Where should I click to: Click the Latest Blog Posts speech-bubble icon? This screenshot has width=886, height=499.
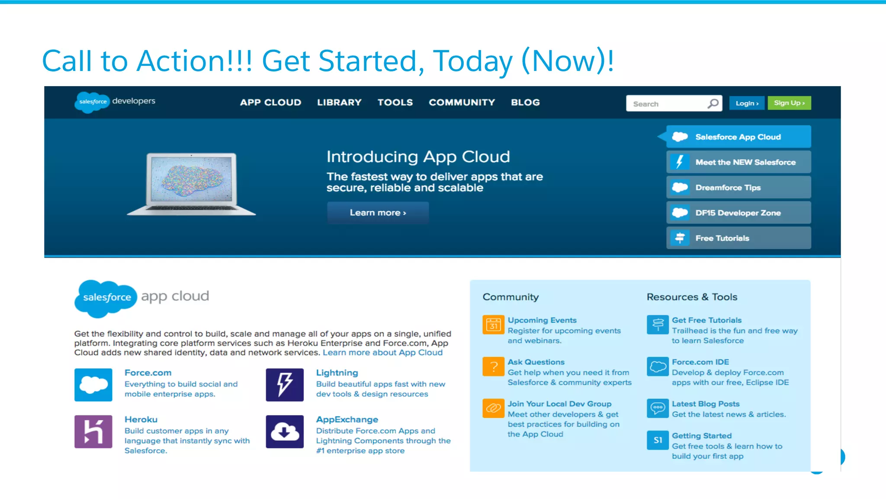[658, 408]
